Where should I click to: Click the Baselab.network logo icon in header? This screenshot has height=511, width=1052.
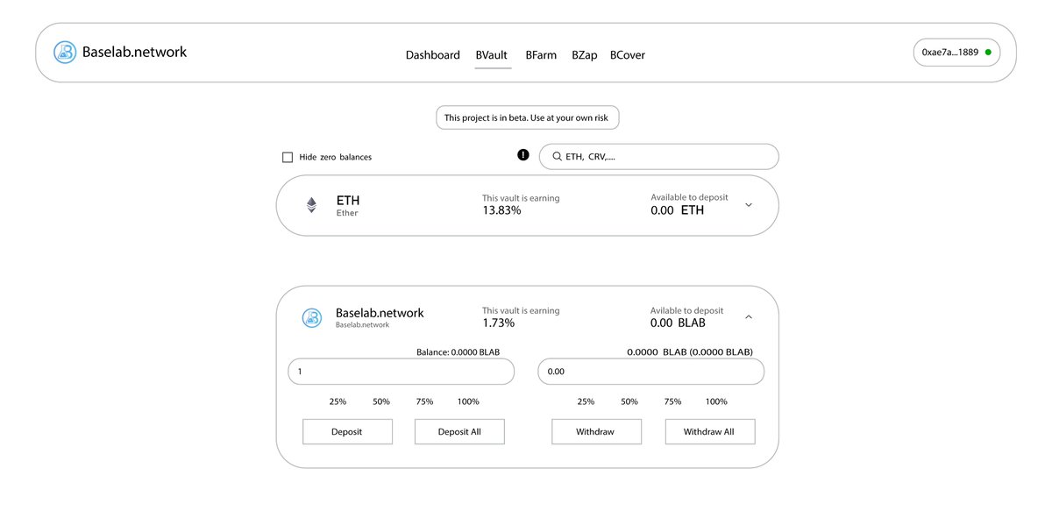tap(65, 53)
